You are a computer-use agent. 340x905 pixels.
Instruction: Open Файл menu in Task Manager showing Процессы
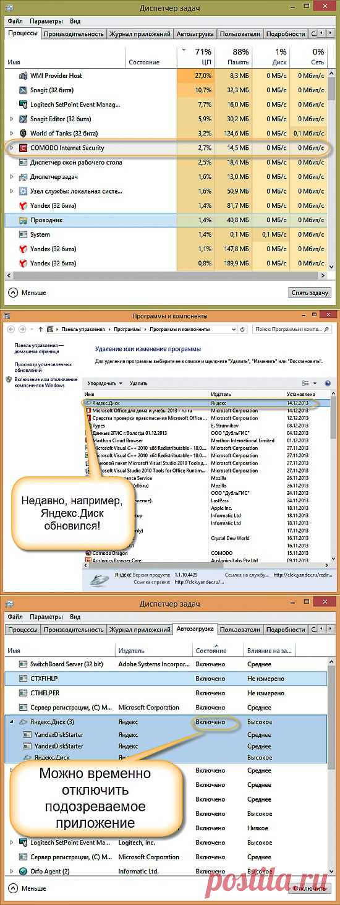point(15,20)
